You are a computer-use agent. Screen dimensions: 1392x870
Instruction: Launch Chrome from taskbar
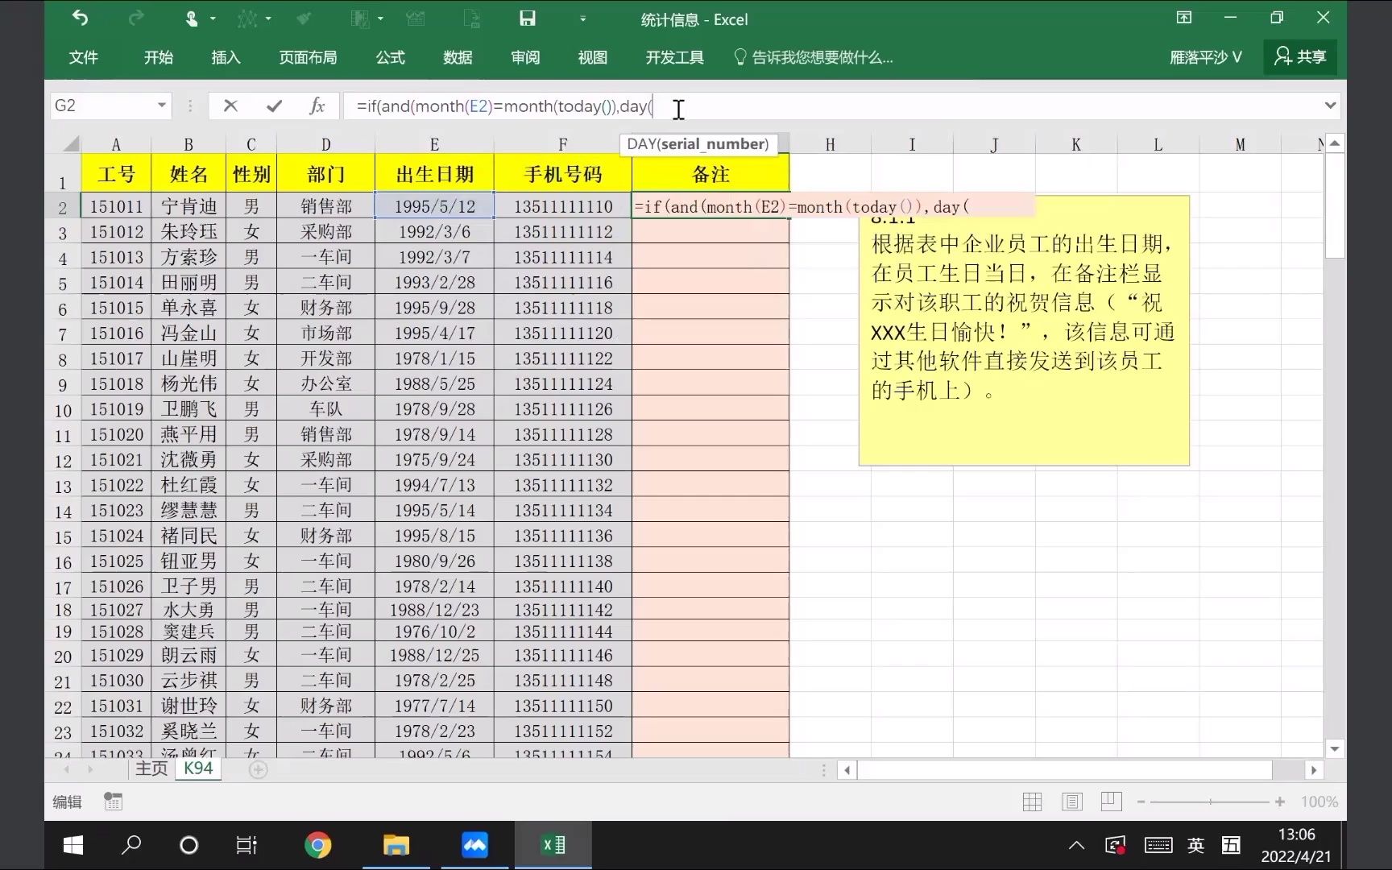[x=318, y=845]
